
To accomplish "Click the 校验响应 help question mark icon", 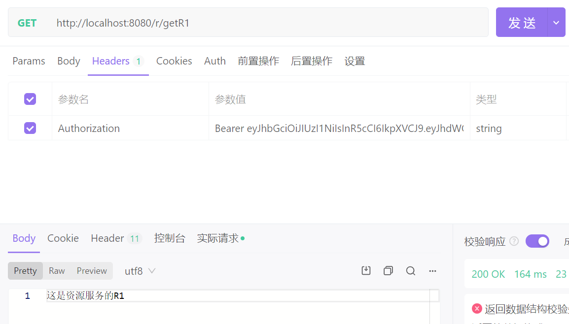I will (513, 241).
